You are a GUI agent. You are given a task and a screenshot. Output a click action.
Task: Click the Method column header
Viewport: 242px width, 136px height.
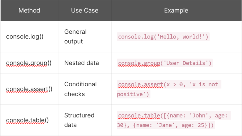[29, 10]
